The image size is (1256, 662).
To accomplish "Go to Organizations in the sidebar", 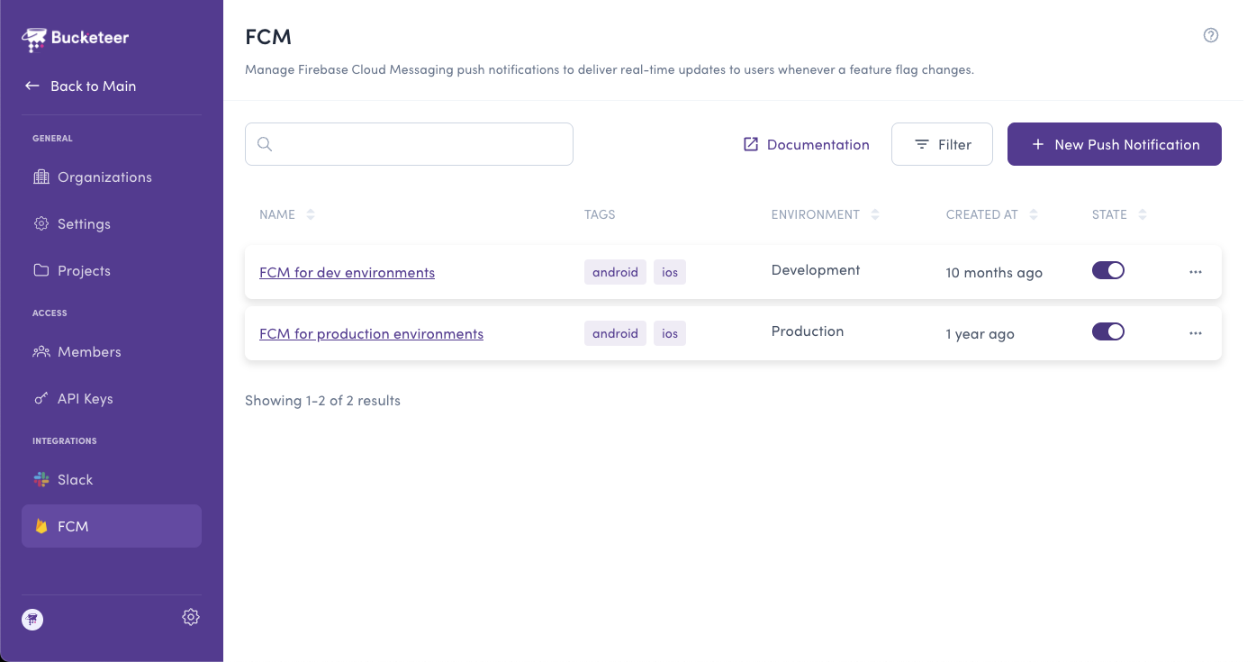I will (x=104, y=177).
